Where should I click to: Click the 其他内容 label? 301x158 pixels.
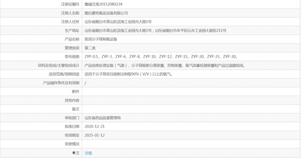pos(72,100)
